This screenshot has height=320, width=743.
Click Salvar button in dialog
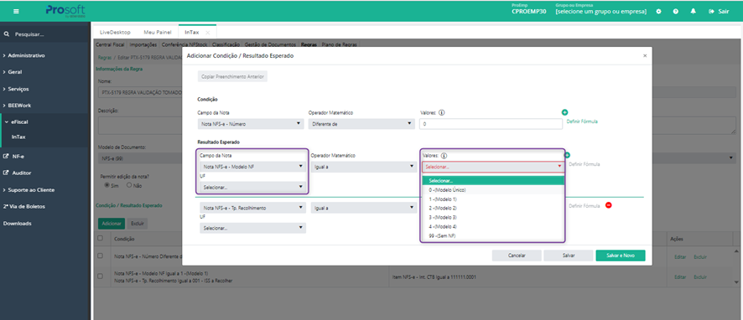point(569,255)
